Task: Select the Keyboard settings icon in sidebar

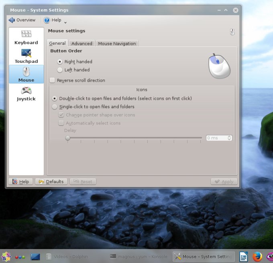Action: point(26,37)
